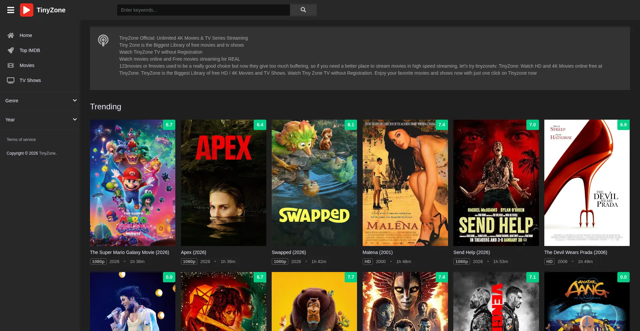Click the 6.9 rating on Devil Wears Prada
The height and width of the screenshot is (331, 640).
[x=623, y=125]
